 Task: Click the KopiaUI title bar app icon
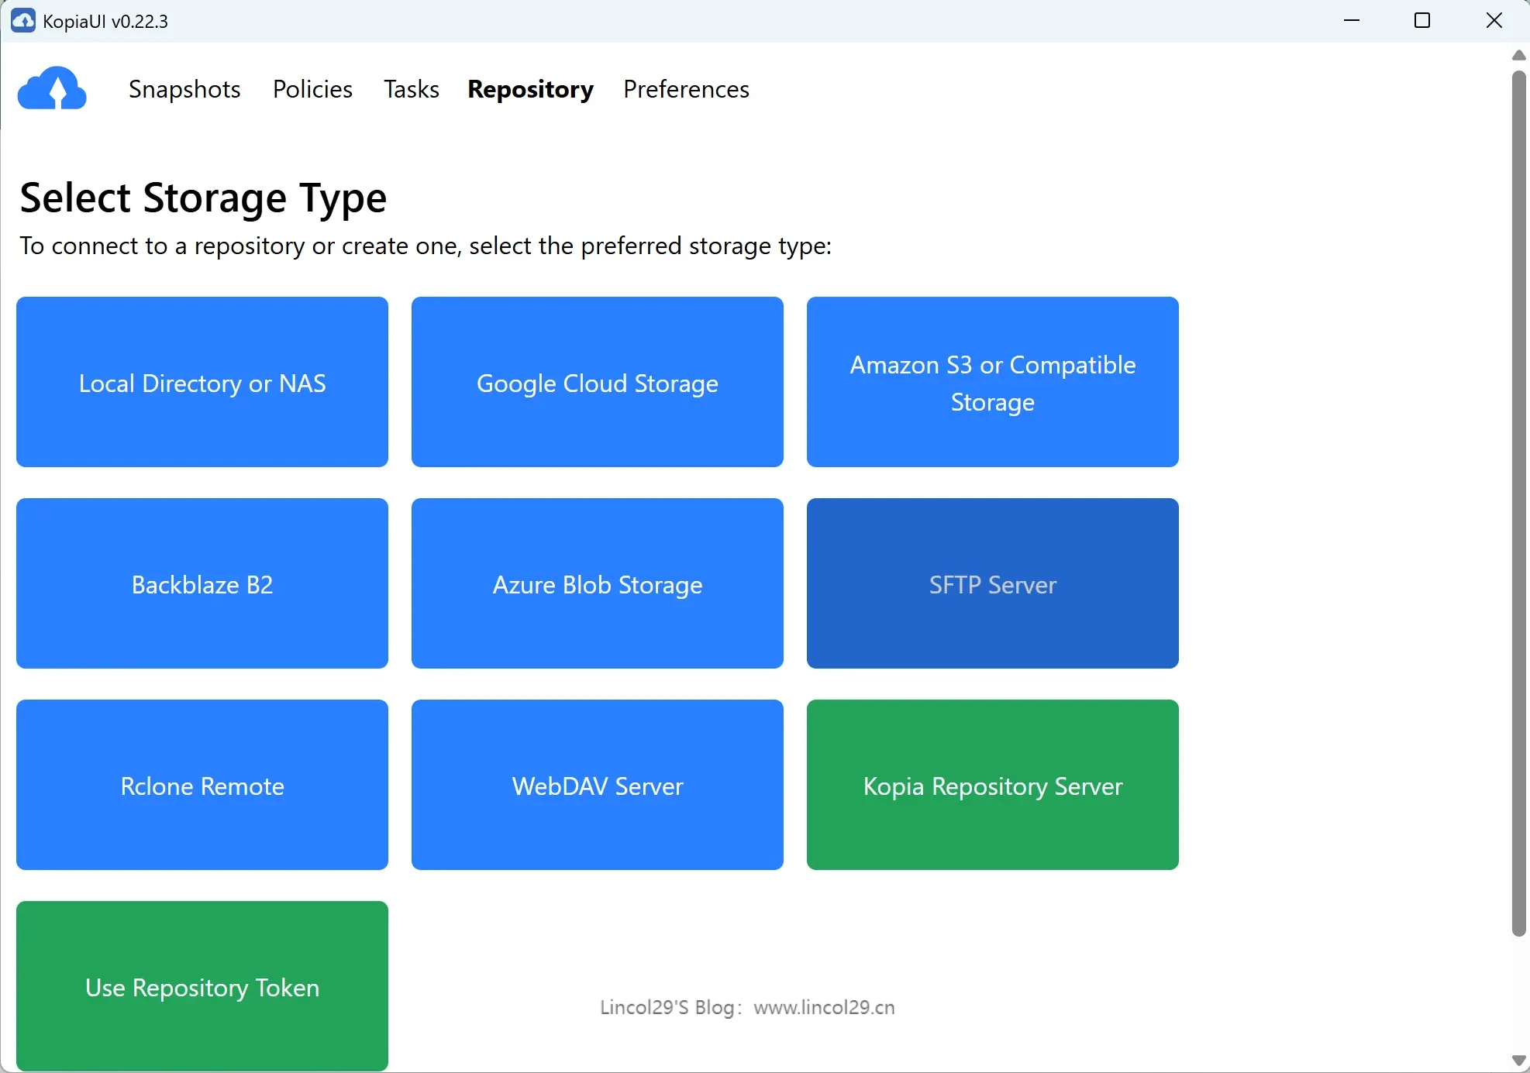point(22,21)
